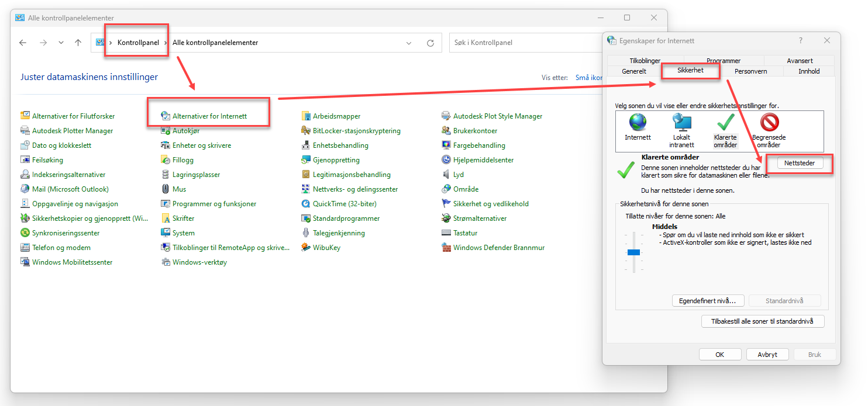Click the Søk i Kontrollpanel search field
Viewport: 868px width, 406px height.
523,43
